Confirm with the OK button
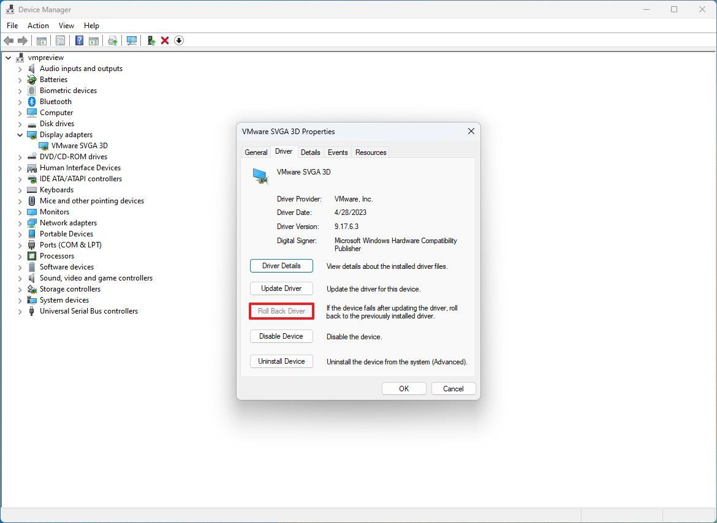Image resolution: width=717 pixels, height=523 pixels. (404, 388)
